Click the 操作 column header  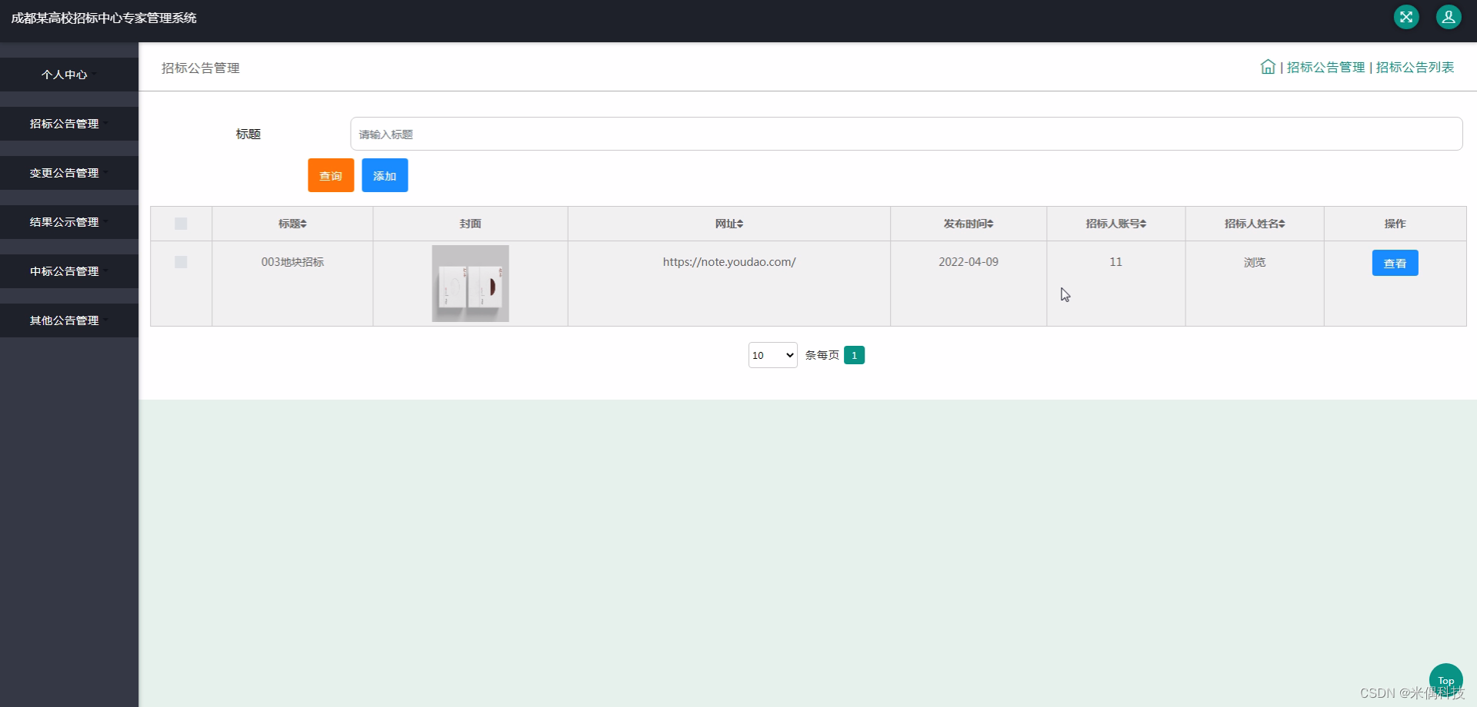tap(1395, 224)
